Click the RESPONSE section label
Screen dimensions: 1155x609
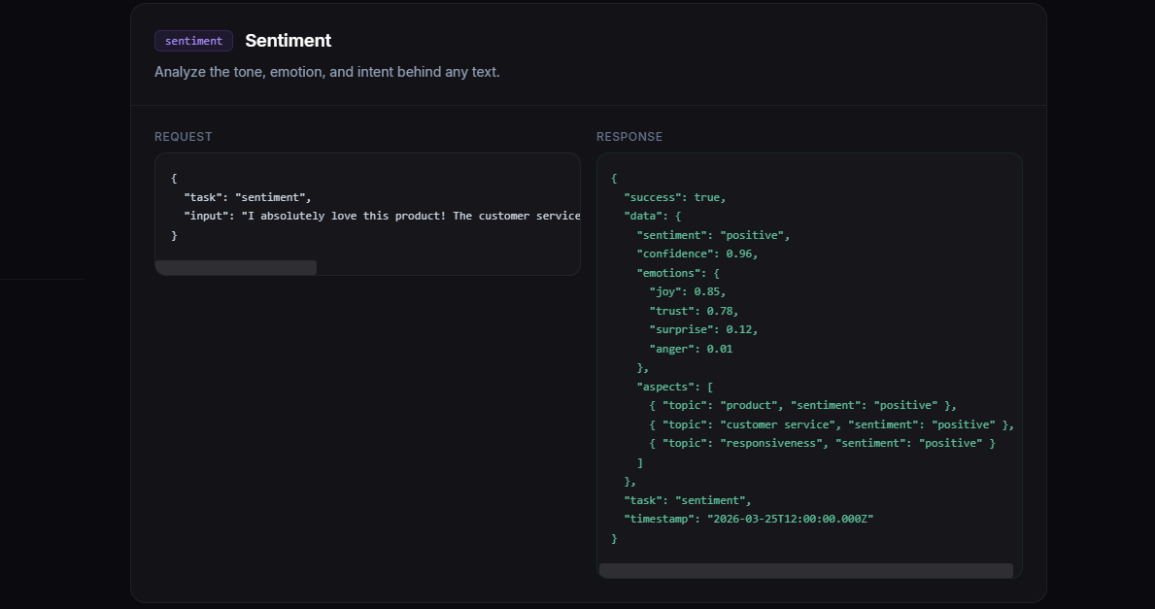click(629, 137)
